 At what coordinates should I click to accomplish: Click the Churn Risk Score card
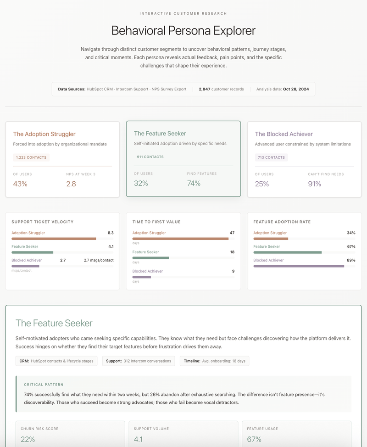(70, 434)
